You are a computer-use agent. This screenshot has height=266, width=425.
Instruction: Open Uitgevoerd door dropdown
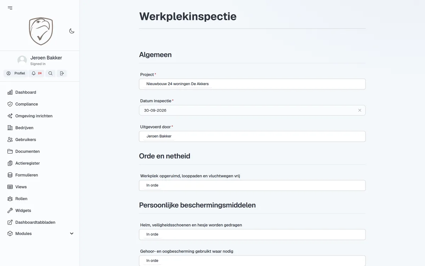[x=252, y=136]
